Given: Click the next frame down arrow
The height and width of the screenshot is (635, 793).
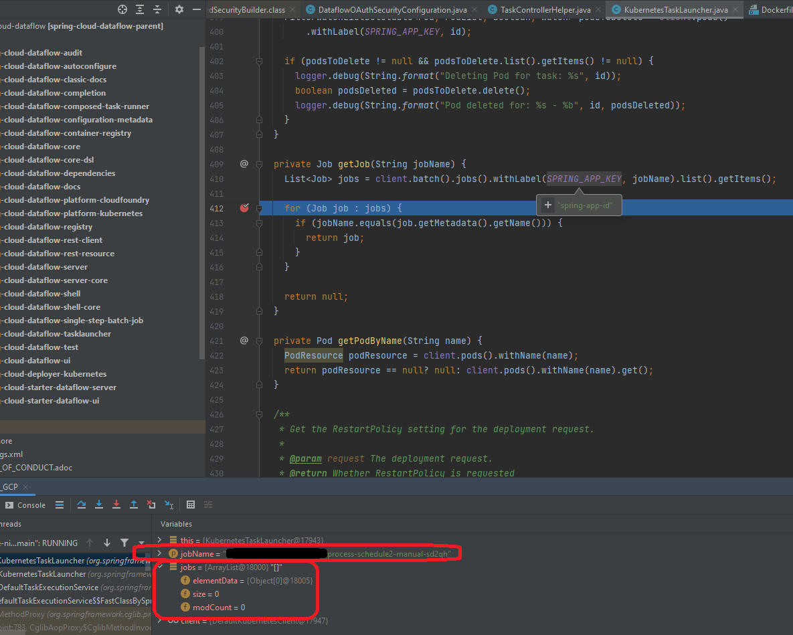Looking at the screenshot, I should tap(106, 543).
